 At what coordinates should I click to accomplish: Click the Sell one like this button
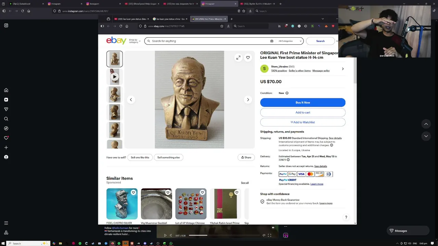click(140, 158)
